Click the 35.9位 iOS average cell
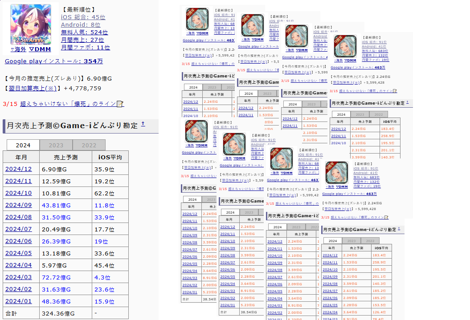This screenshot has width=470, height=320. [110, 169]
